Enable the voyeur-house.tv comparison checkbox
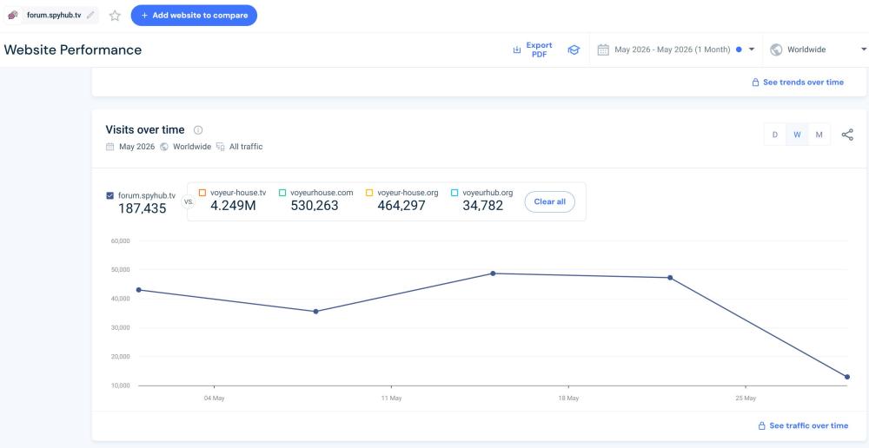Viewport: 869px width, 448px height. coord(202,193)
